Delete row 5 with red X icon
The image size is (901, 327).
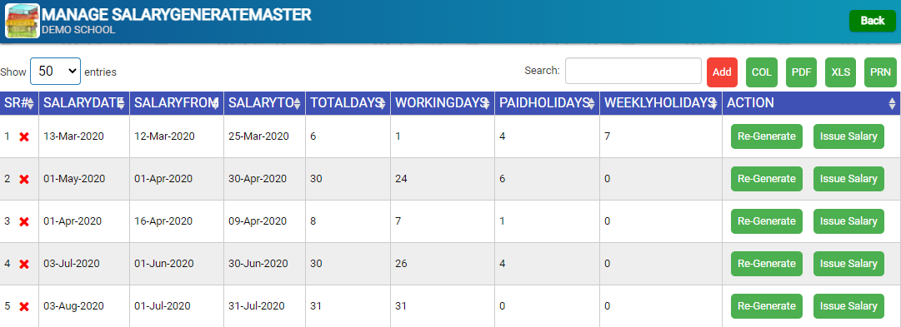click(24, 306)
